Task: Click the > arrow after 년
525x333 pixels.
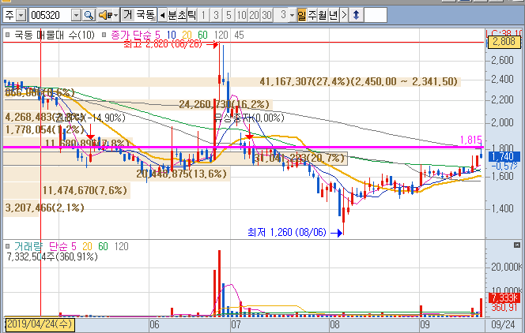Action: pos(343,15)
